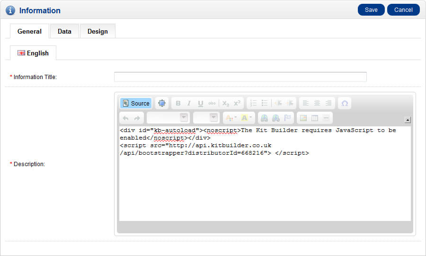Click inside the Description source text area
The image size is (426, 256).
[265, 174]
